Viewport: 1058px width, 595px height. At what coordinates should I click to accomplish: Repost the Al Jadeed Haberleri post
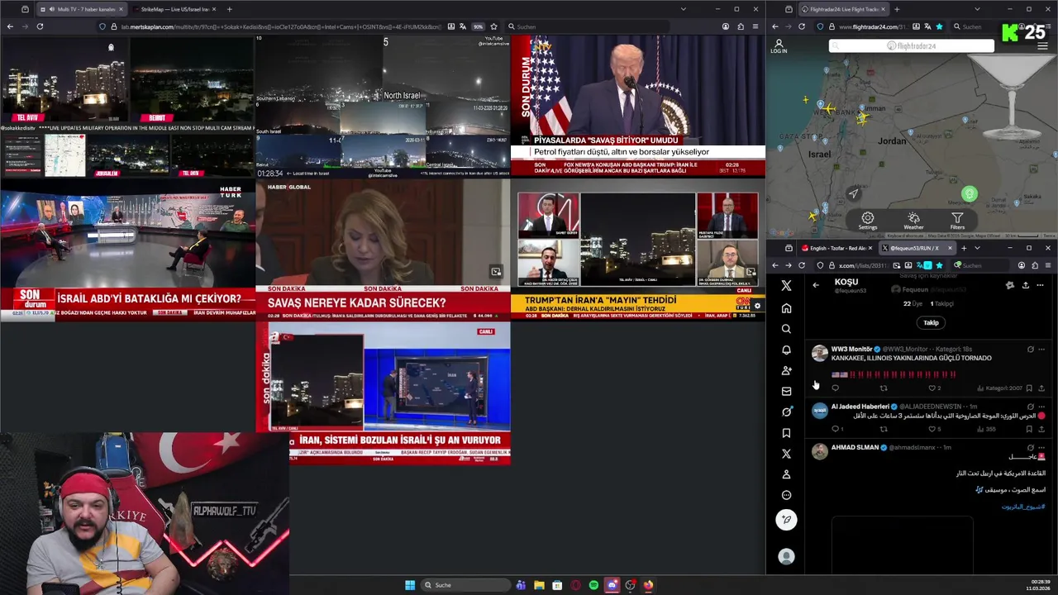(883, 429)
